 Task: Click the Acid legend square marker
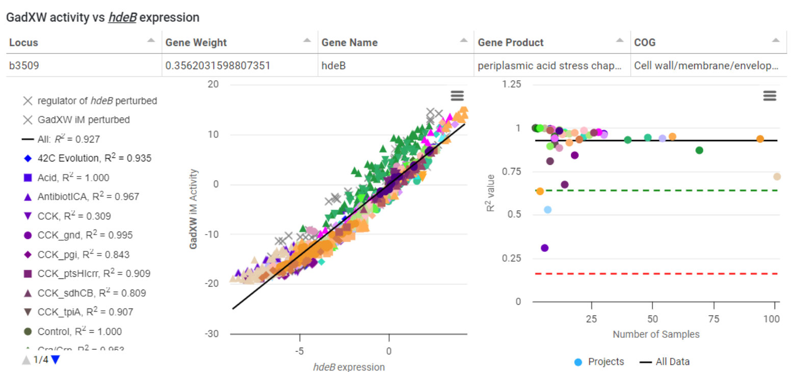28,178
